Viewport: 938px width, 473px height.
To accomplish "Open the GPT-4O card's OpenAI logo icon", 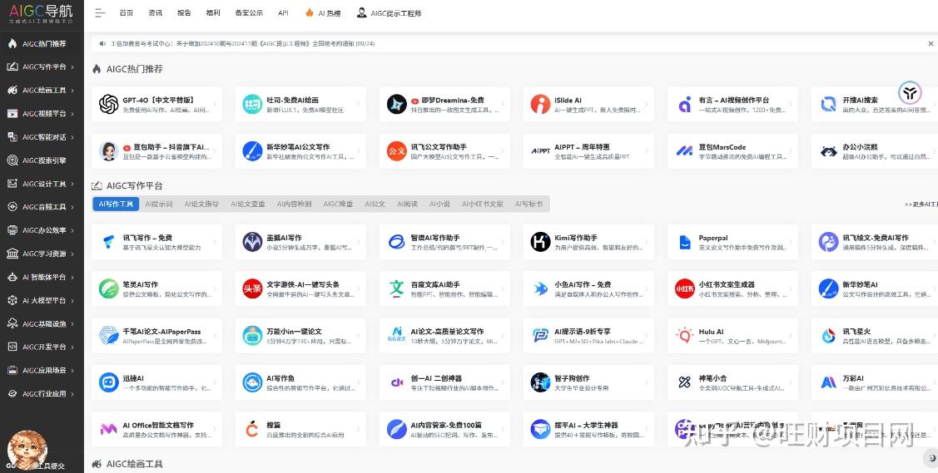I will pos(108,105).
